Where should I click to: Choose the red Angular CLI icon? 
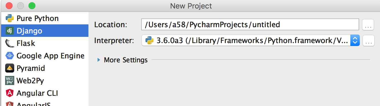click(10, 93)
